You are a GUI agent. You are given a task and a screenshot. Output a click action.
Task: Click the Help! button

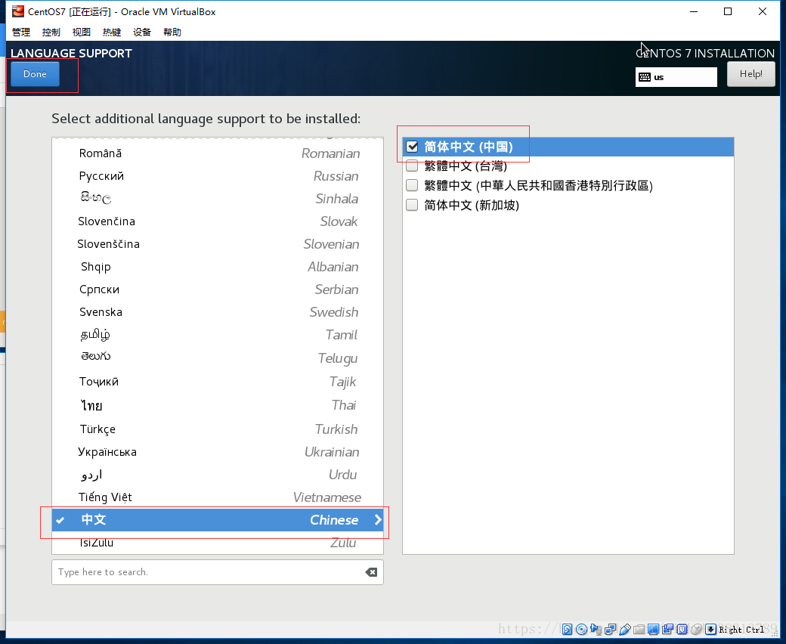click(751, 74)
